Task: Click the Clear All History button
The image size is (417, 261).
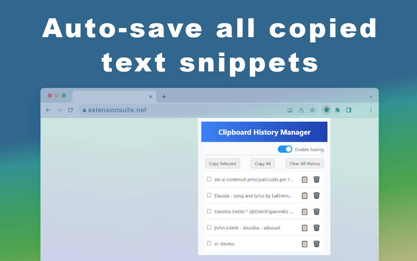Action: click(x=305, y=163)
